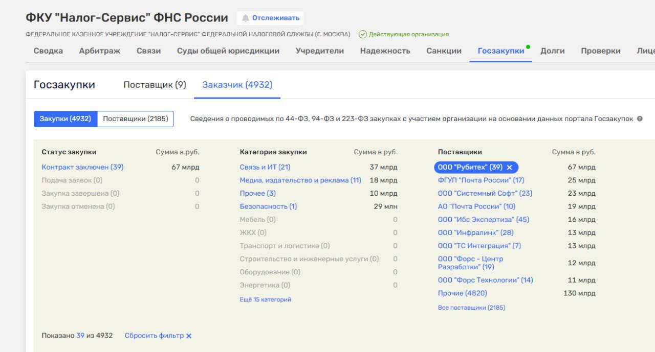The height and width of the screenshot is (352, 655).
Task: Open the Санкции tab
Action: (x=444, y=51)
